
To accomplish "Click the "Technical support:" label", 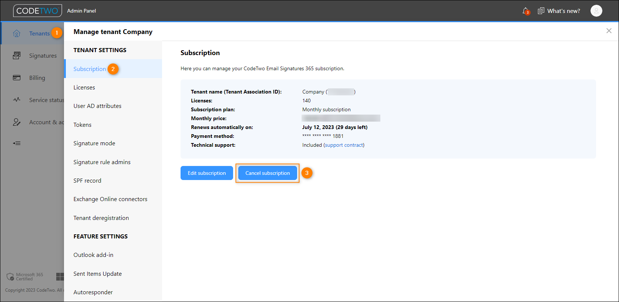I will [213, 145].
